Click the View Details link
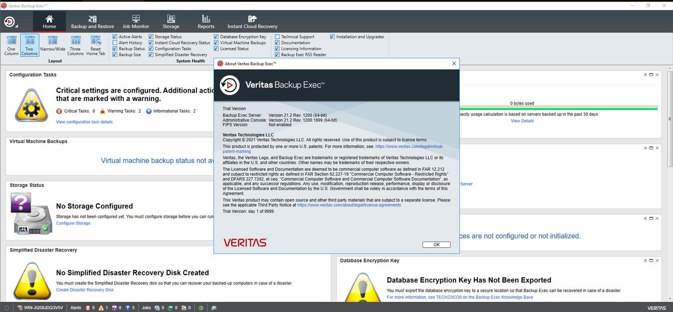673x312 pixels. pos(522,121)
